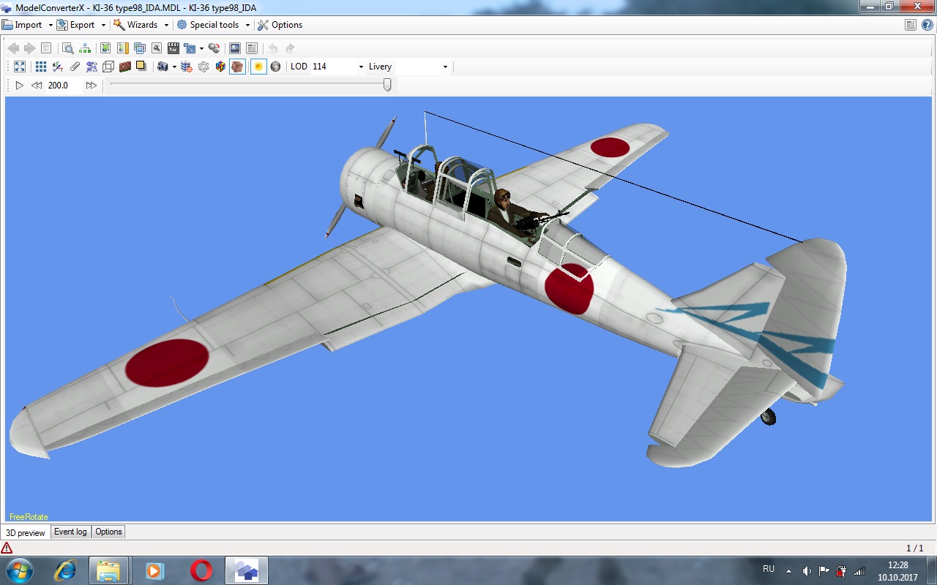Click the brick wall icon in toolbar
937x585 pixels.
click(125, 67)
